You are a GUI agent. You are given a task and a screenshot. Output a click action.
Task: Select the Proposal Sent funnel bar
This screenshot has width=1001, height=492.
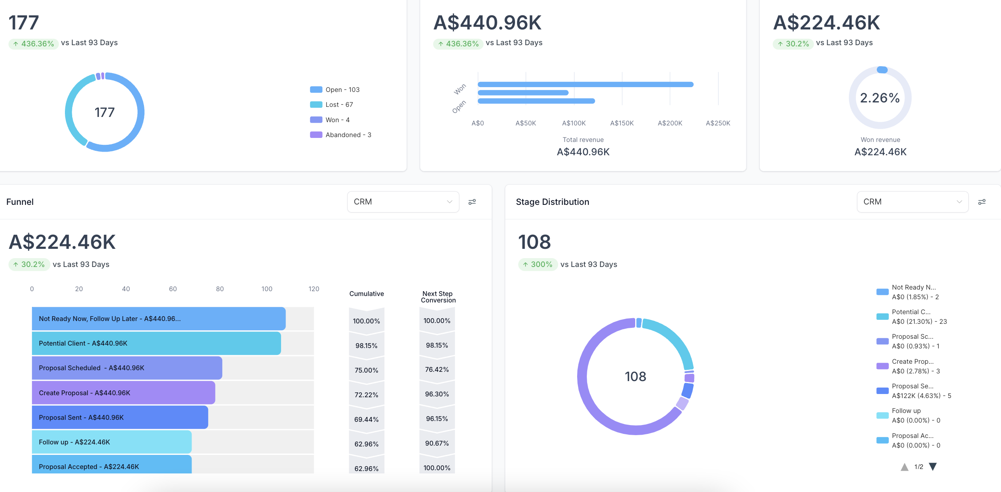coord(120,417)
